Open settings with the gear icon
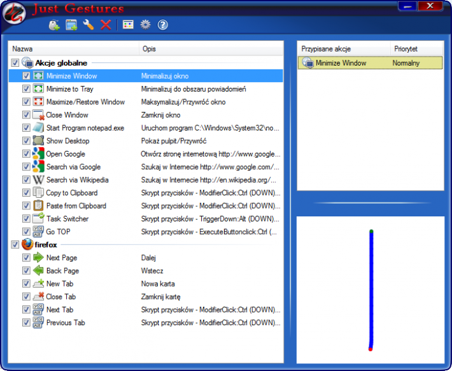 (x=145, y=25)
